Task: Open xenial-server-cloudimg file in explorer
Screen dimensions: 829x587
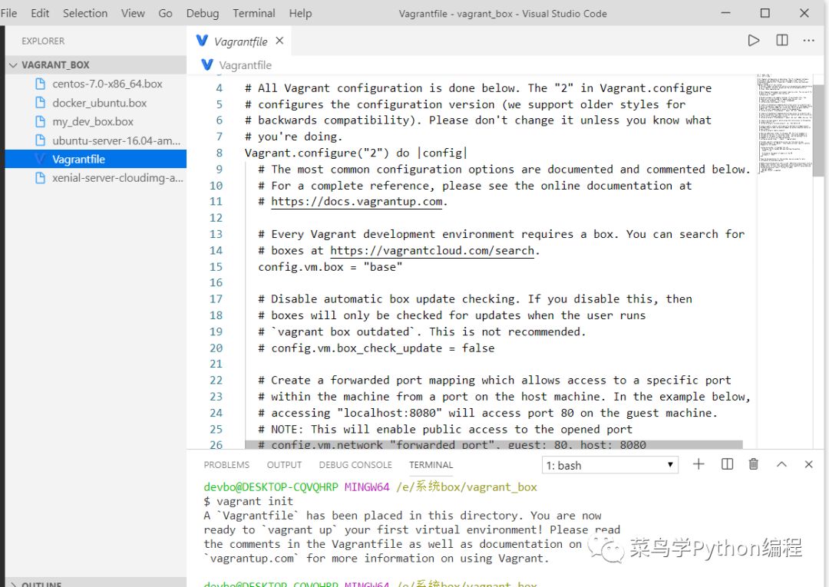Action: coord(117,178)
